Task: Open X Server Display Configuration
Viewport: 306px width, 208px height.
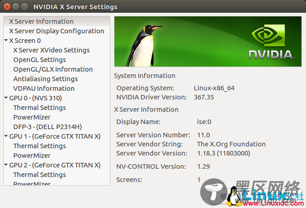Action: pyautogui.click(x=57, y=31)
